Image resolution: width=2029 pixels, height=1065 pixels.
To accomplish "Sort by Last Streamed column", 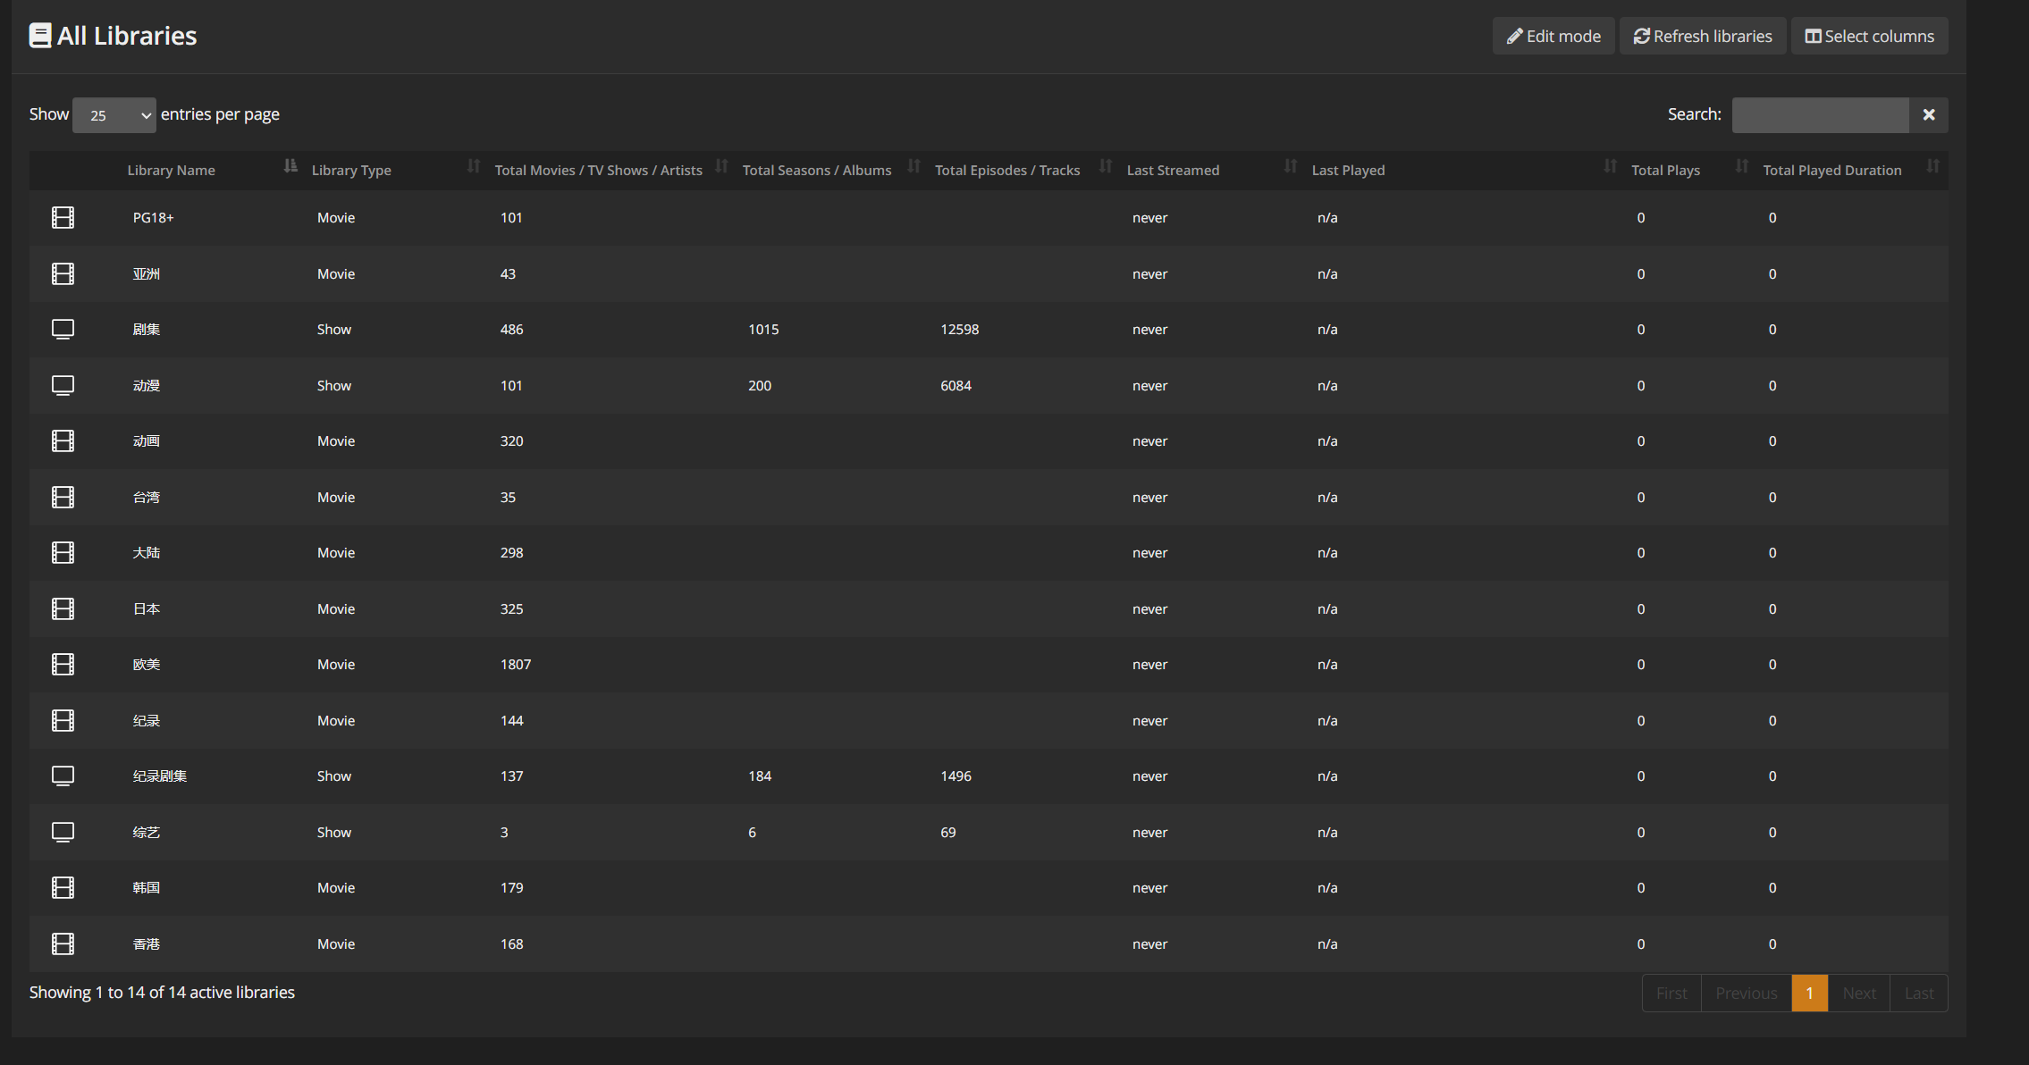I will [x=1173, y=171].
